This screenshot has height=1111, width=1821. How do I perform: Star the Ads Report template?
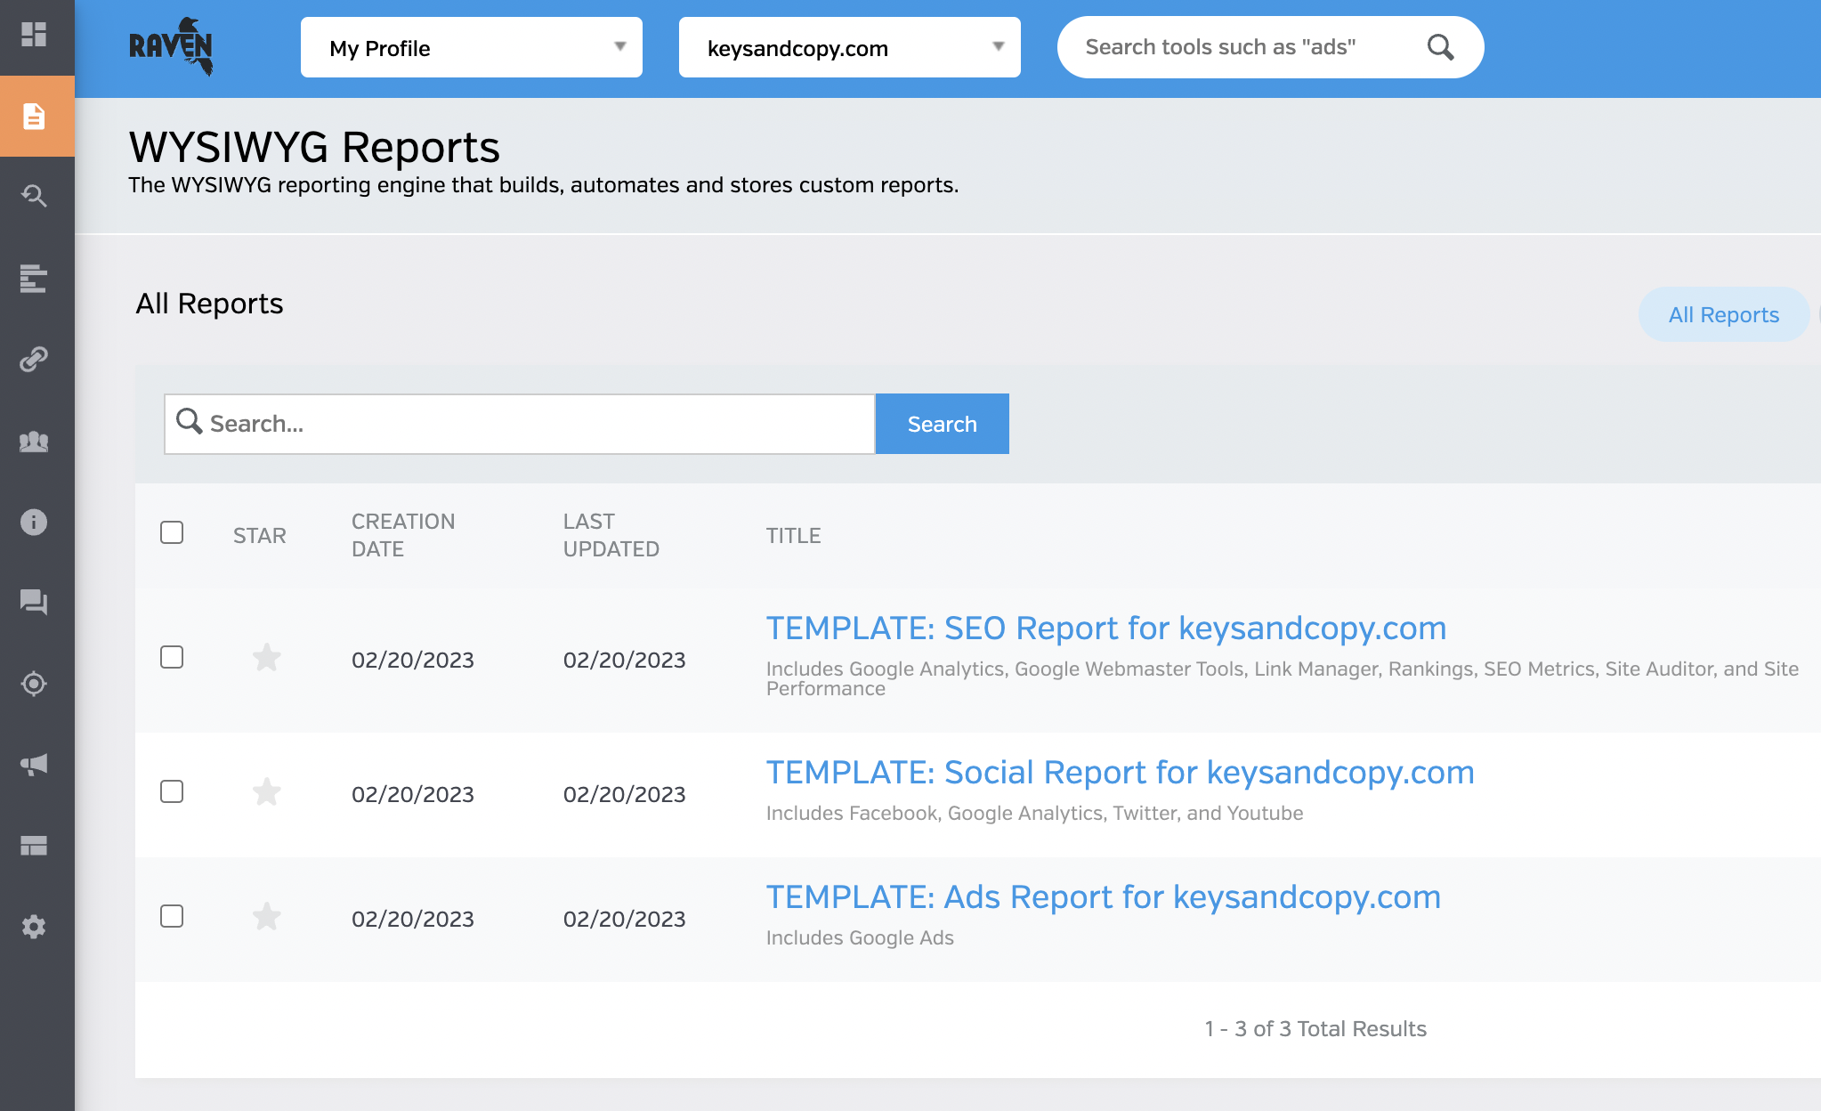pos(267,917)
